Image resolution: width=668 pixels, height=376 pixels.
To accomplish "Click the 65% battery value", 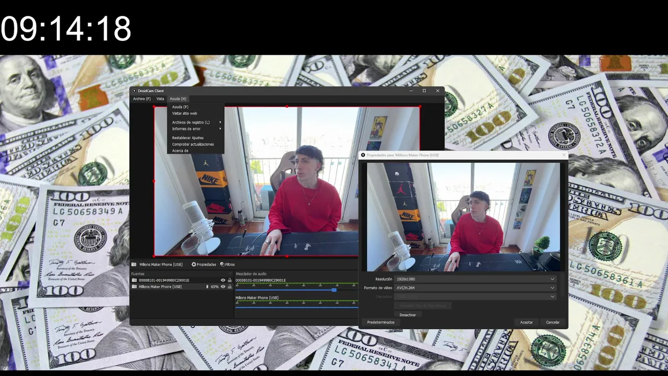I will point(214,287).
